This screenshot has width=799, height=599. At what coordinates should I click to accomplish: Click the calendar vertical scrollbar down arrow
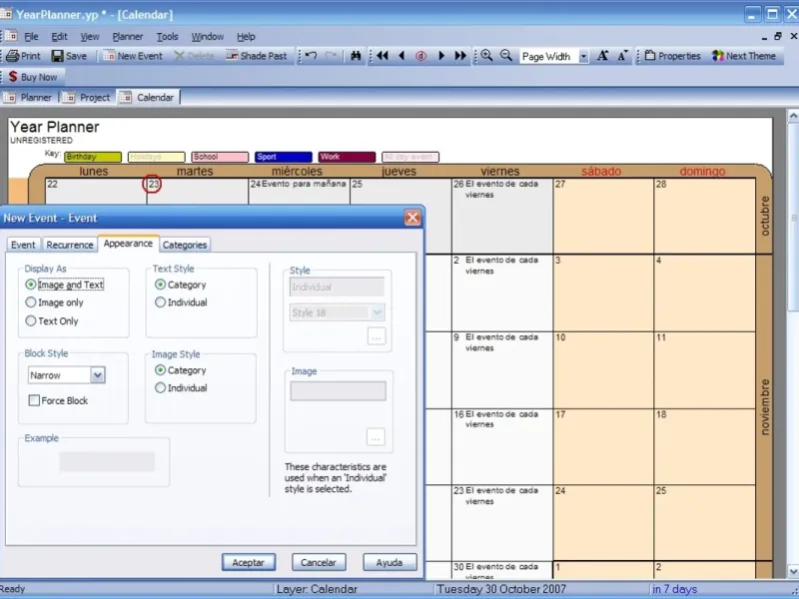[793, 572]
